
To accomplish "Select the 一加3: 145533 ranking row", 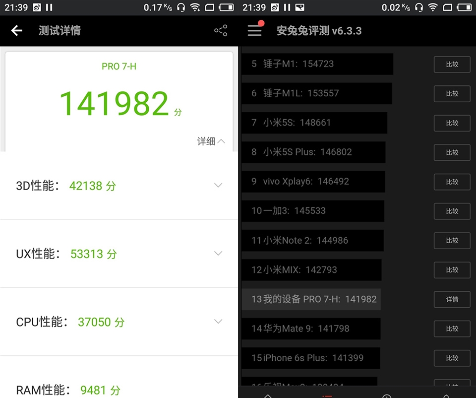I will 313,211.
